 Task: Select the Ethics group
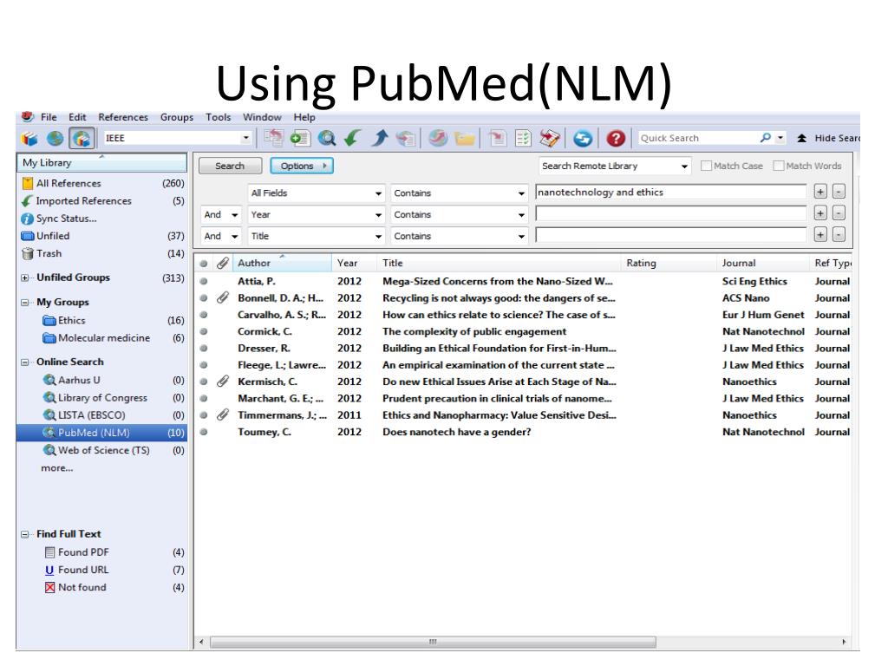click(102, 321)
